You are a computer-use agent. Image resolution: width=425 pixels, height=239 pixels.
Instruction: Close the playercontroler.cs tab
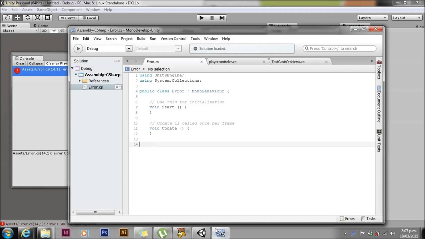click(x=264, y=62)
